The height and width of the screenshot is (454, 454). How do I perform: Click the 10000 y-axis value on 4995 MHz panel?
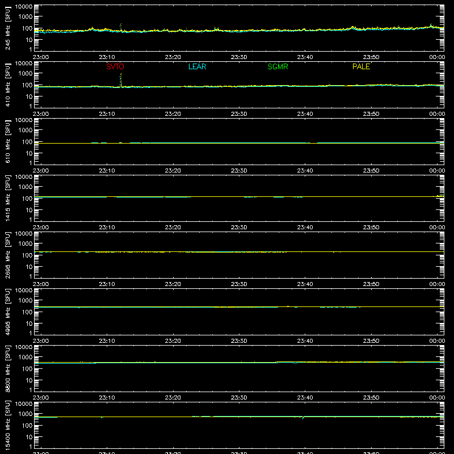click(24, 291)
